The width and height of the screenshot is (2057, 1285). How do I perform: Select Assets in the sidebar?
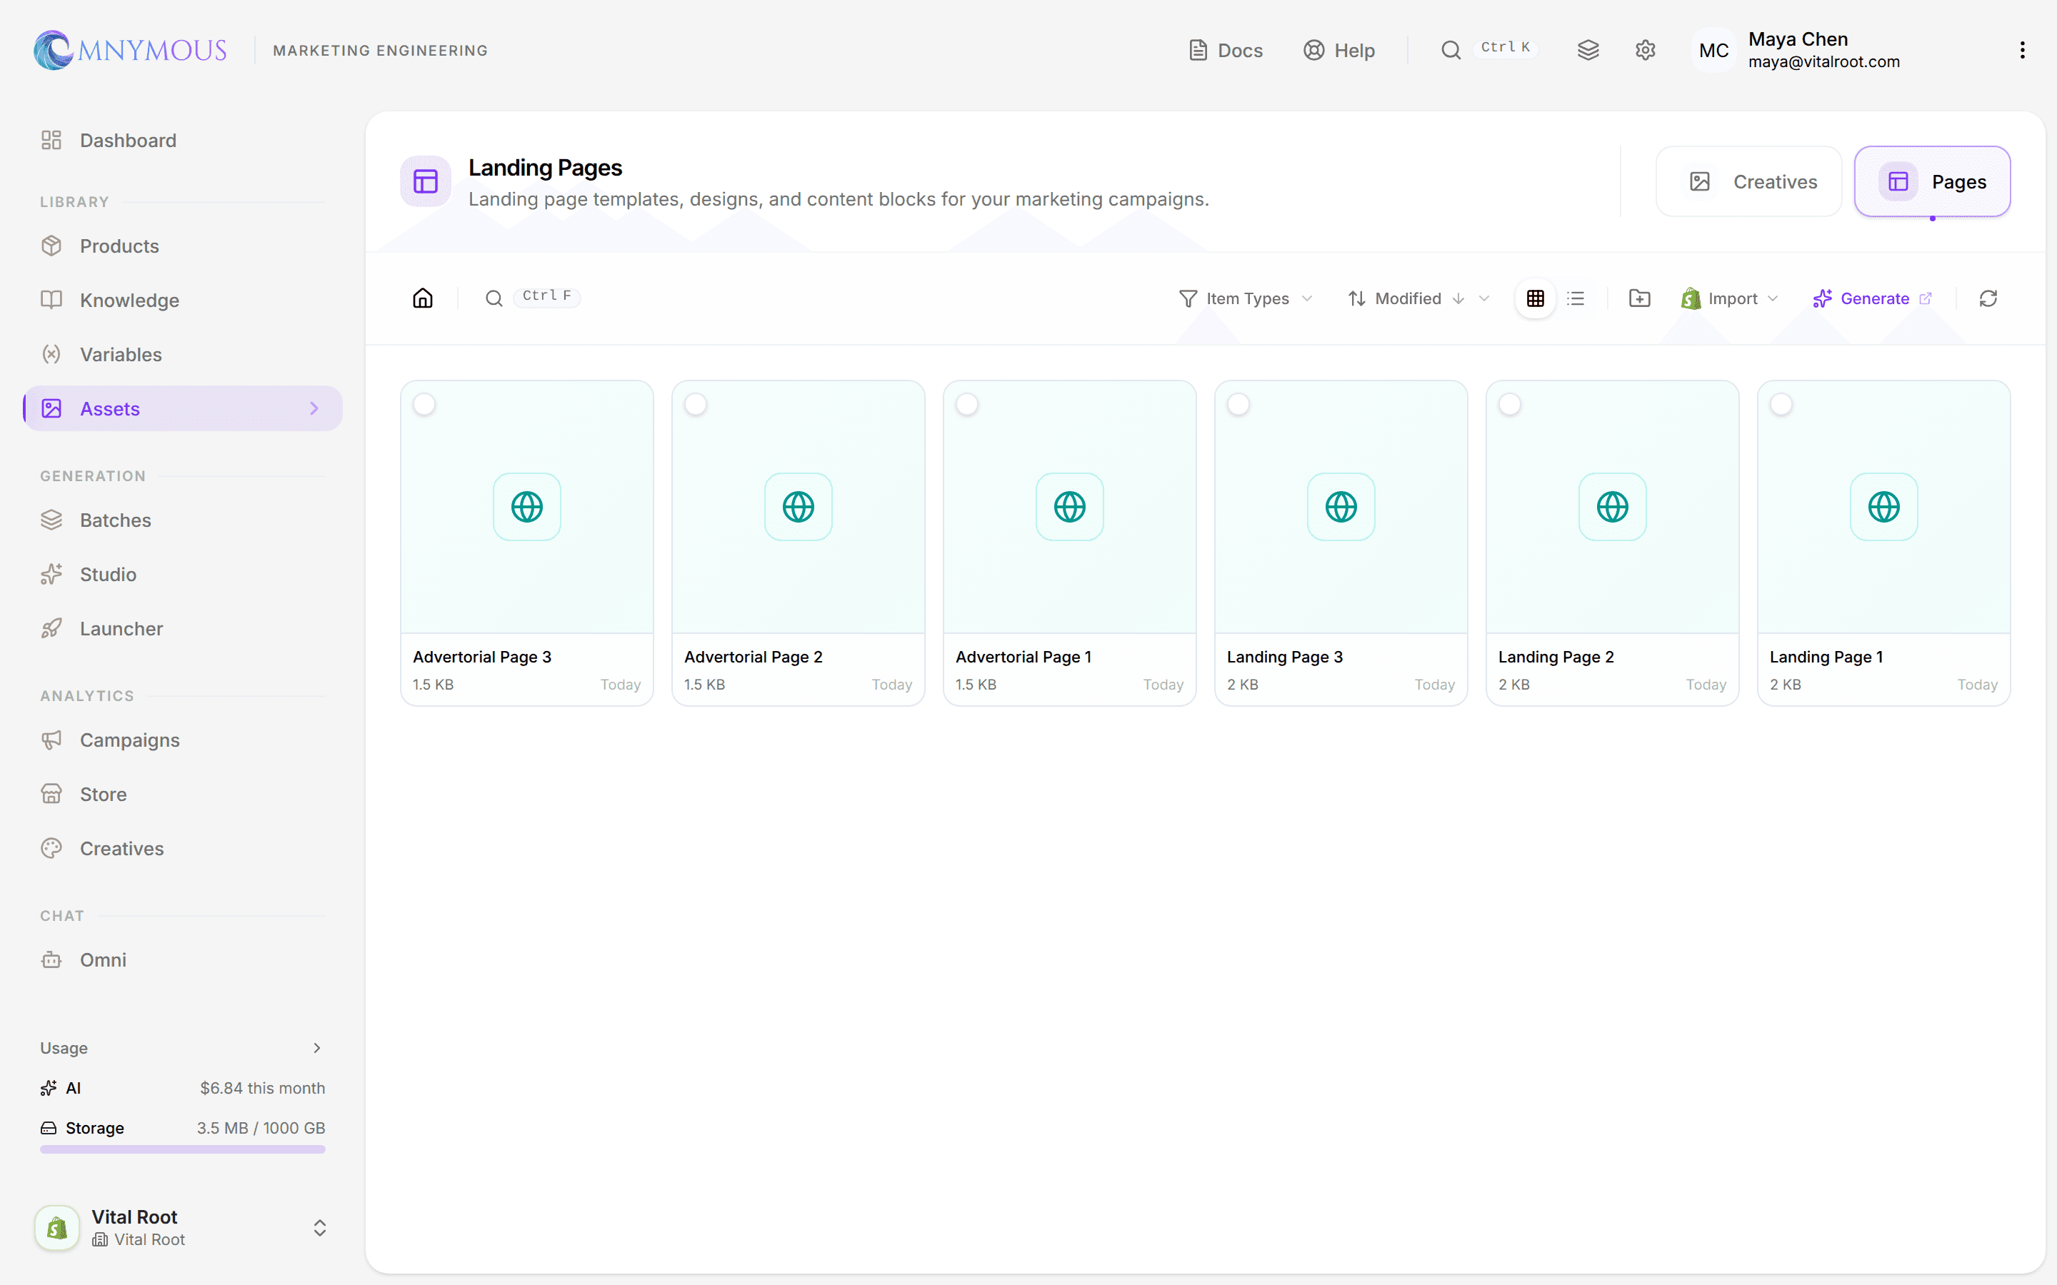(183, 409)
